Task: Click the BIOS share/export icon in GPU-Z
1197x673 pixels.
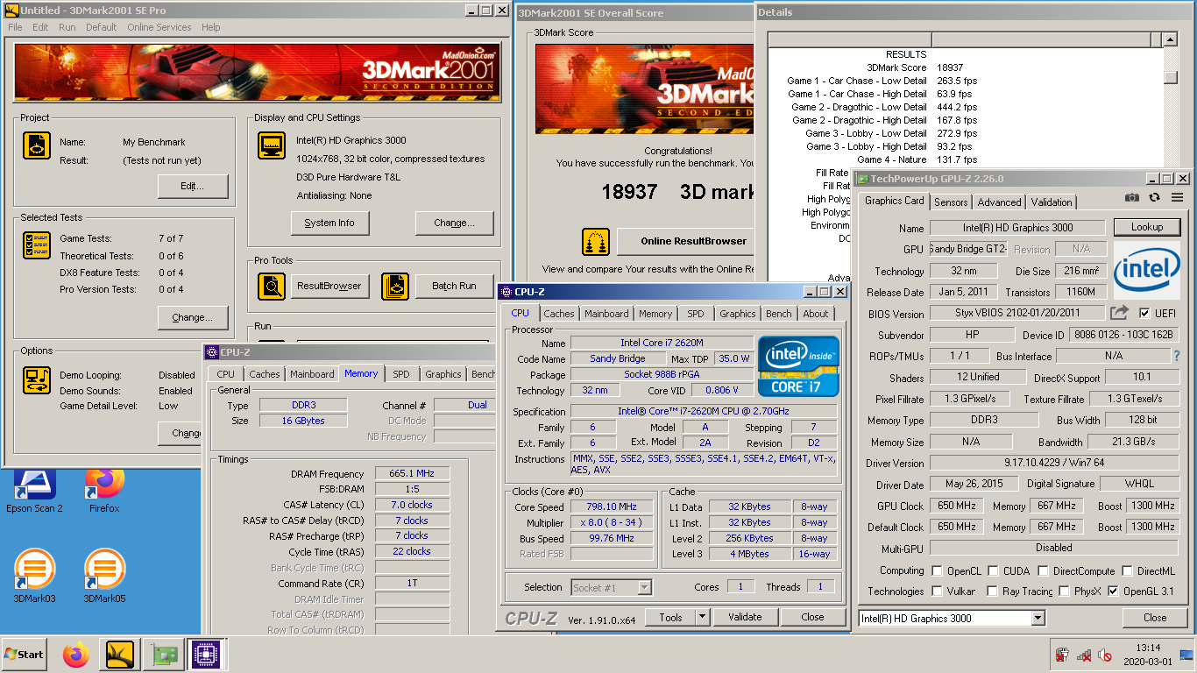Action: point(1119,312)
